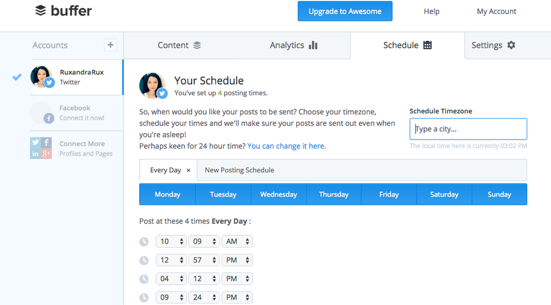
Task: Click the Schedule Timezone city input field
Action: (x=468, y=129)
